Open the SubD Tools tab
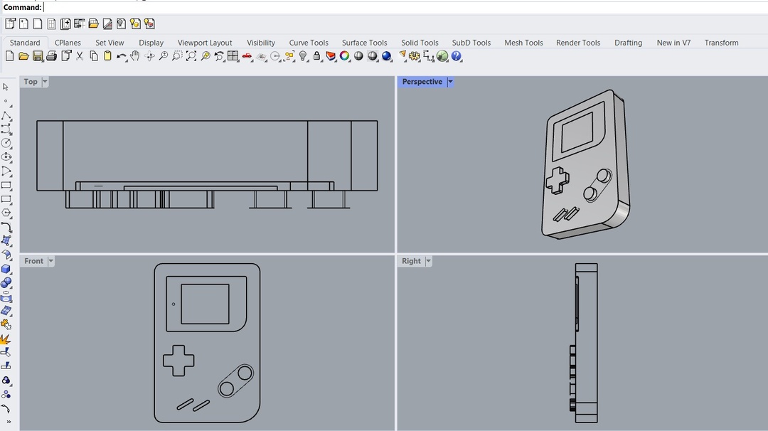The image size is (768, 431). point(471,43)
